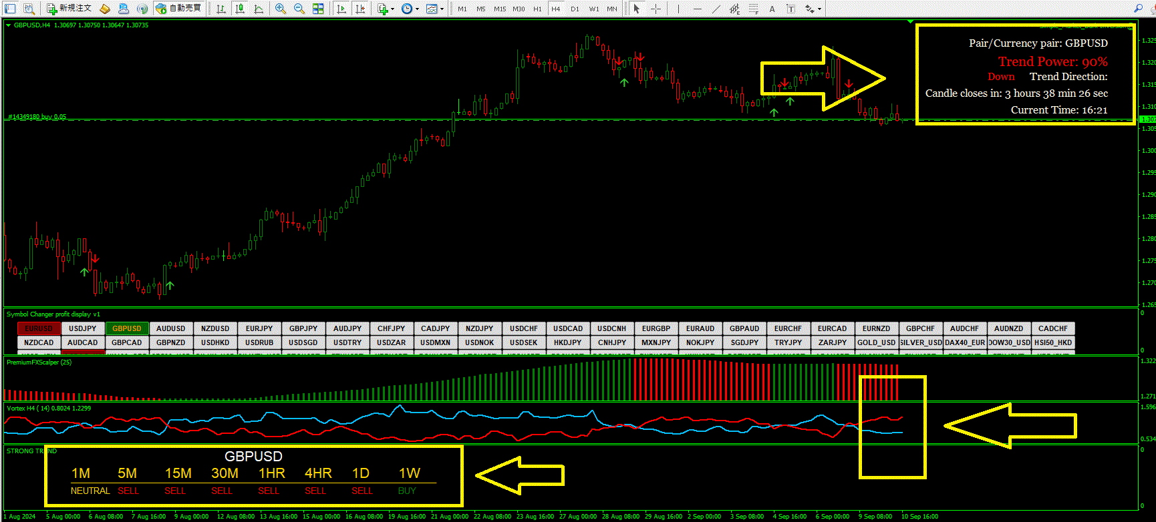This screenshot has height=522, width=1156.
Task: Click the search magnifier icon
Action: point(1139,8)
